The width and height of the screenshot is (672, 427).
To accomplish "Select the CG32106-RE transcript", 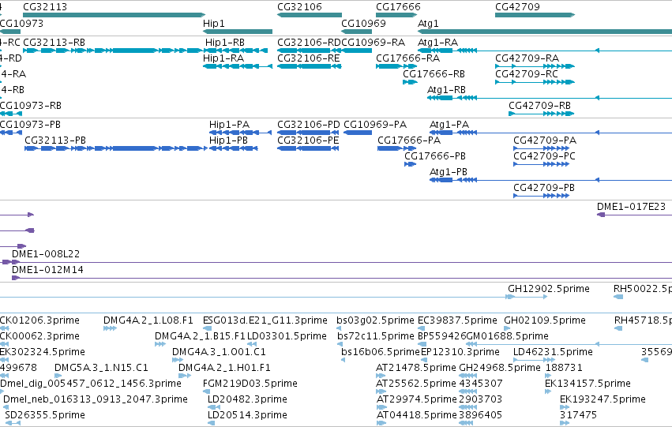I will 310,66.
